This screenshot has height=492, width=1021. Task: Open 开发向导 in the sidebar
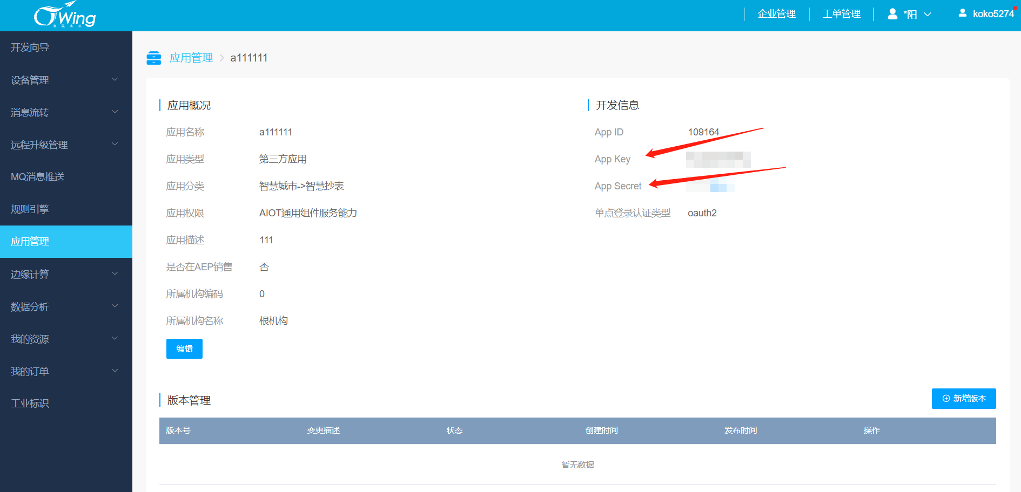point(30,47)
